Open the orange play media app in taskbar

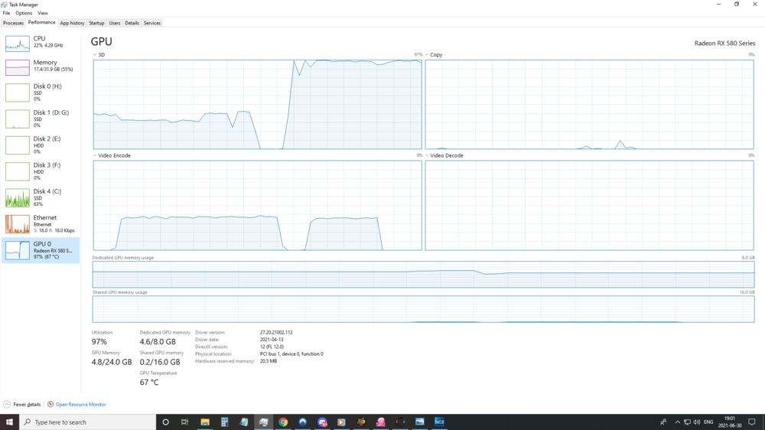[341, 422]
